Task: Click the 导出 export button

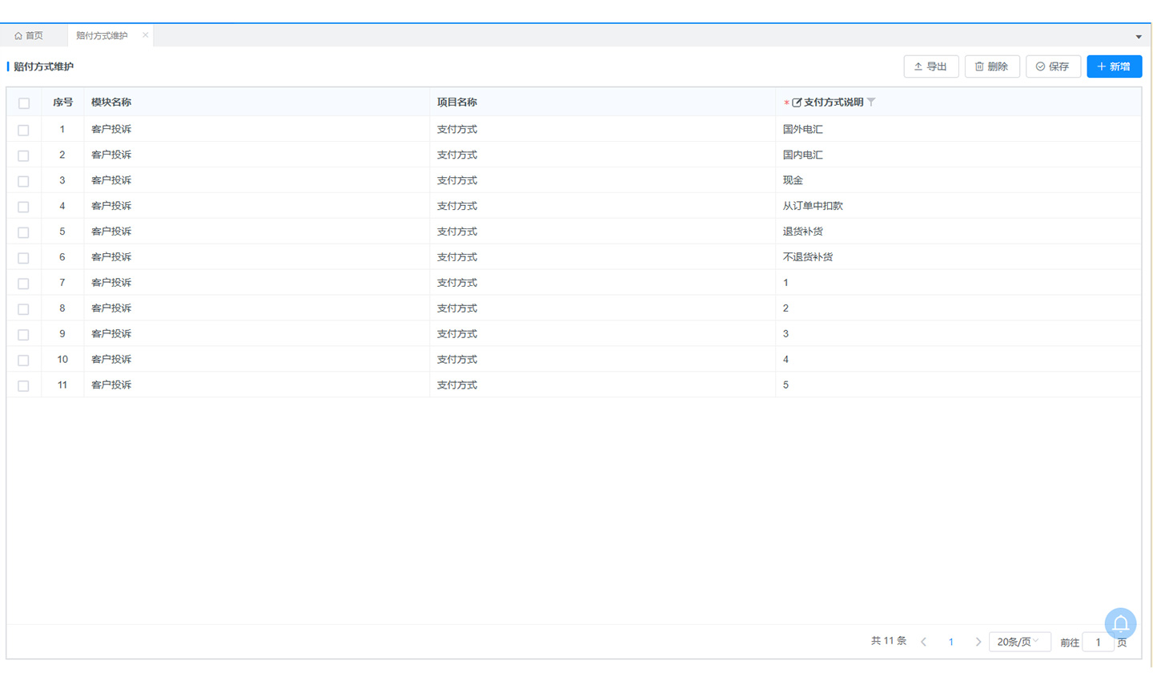Action: coord(930,66)
